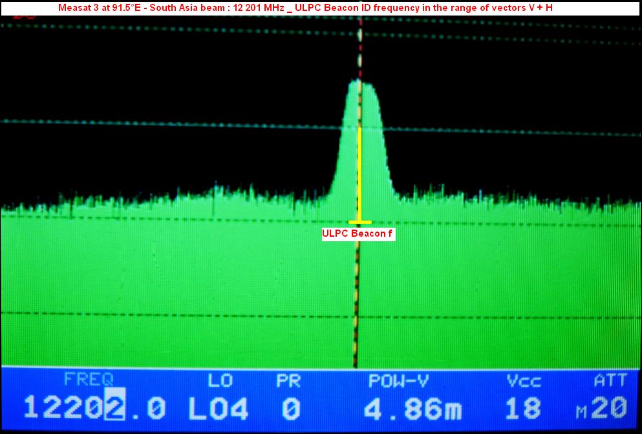Image resolution: width=642 pixels, height=434 pixels.
Task: Select the attenuation value 20
Action: 610,408
